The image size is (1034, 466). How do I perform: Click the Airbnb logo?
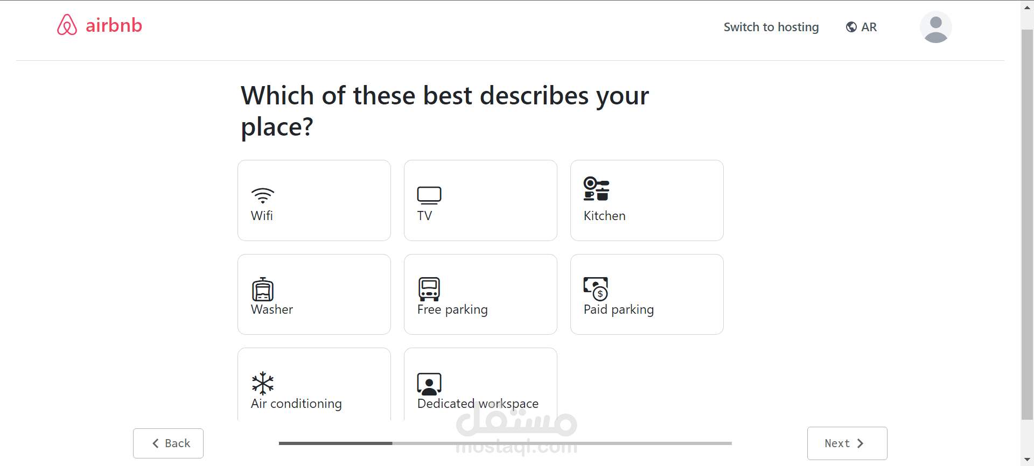pos(100,25)
